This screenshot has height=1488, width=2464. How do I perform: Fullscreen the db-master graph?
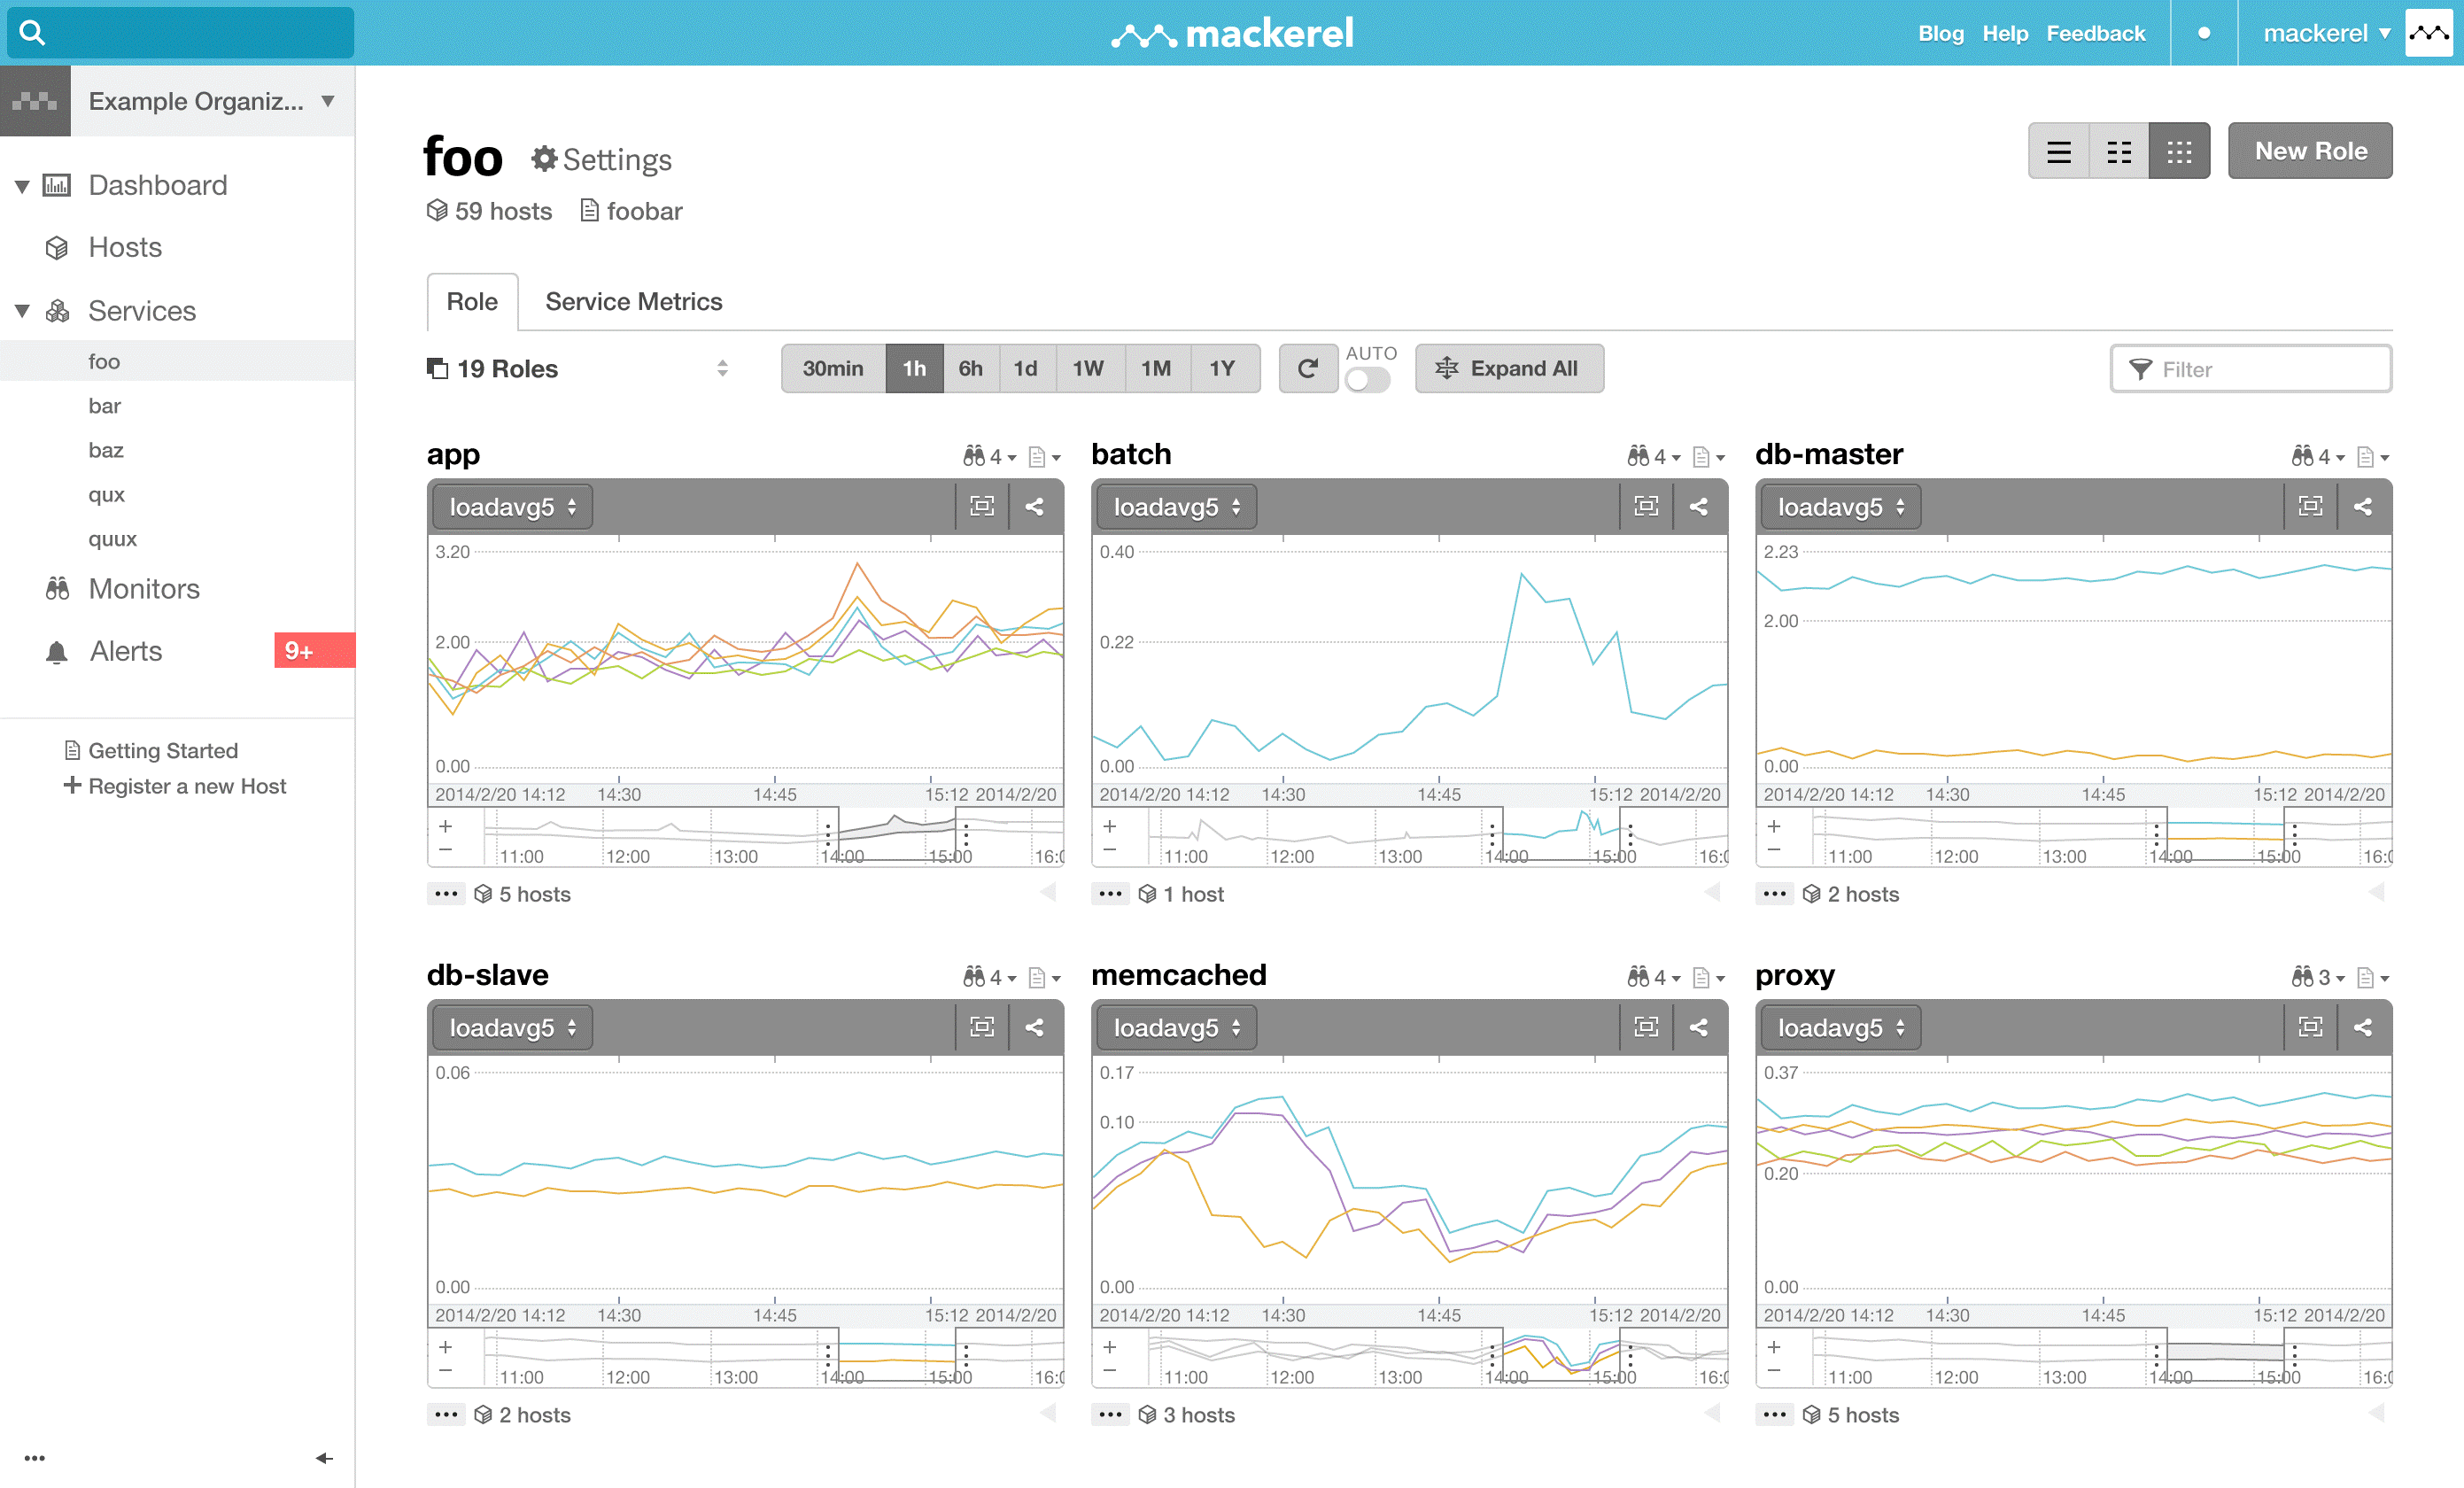pyautogui.click(x=2310, y=506)
